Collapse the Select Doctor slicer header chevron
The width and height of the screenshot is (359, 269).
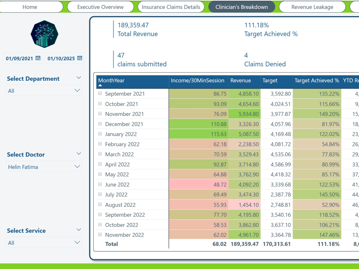click(79, 154)
